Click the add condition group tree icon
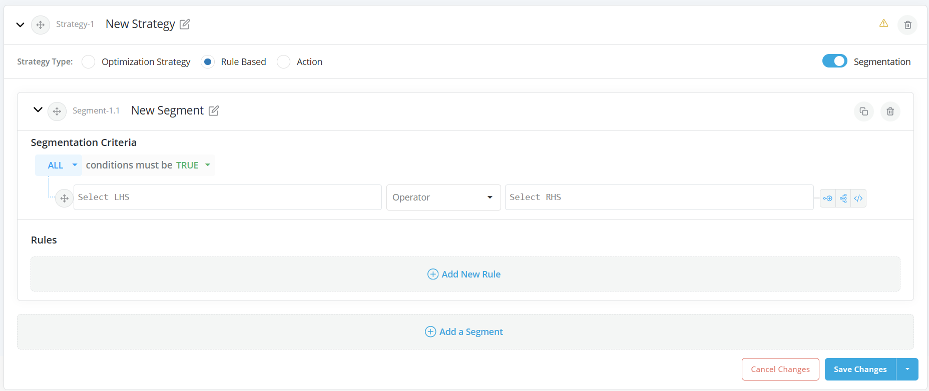929x391 pixels. (x=843, y=198)
